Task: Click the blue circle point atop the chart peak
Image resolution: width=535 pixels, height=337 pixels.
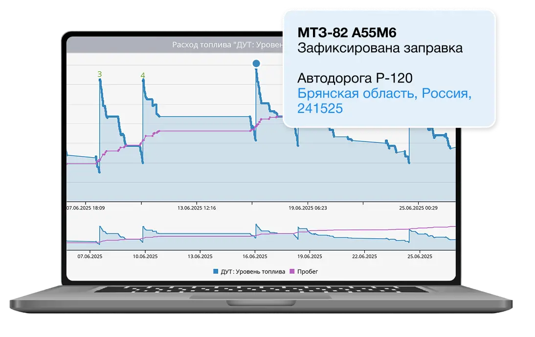Action: coord(256,63)
